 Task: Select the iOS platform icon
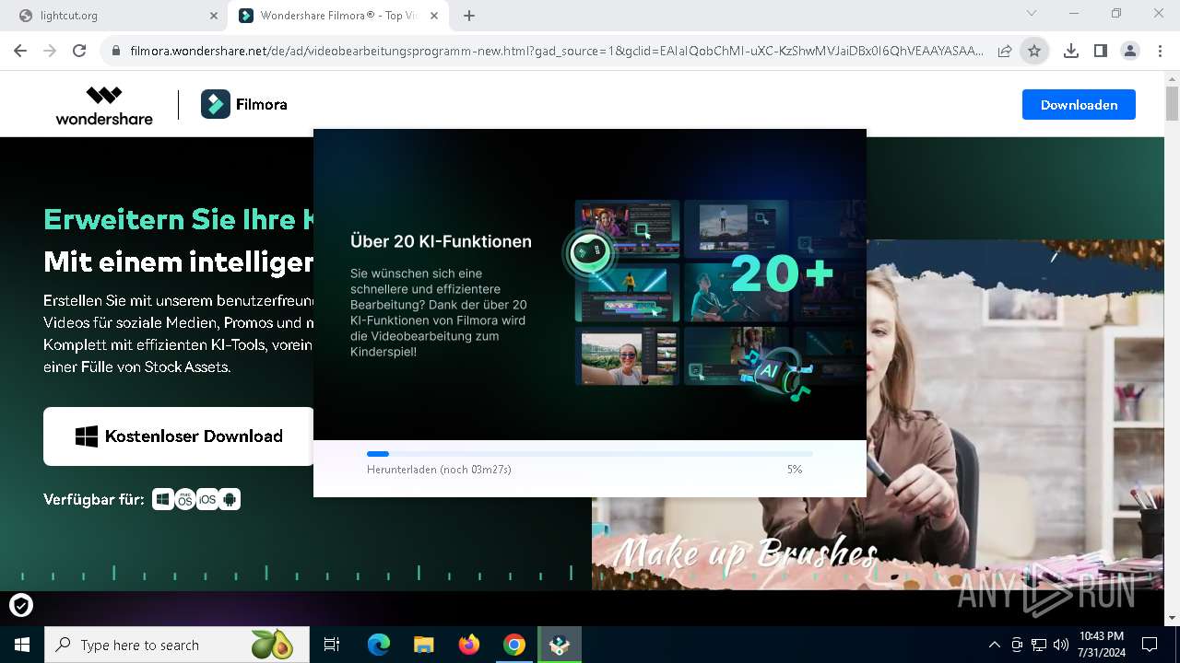(x=207, y=499)
